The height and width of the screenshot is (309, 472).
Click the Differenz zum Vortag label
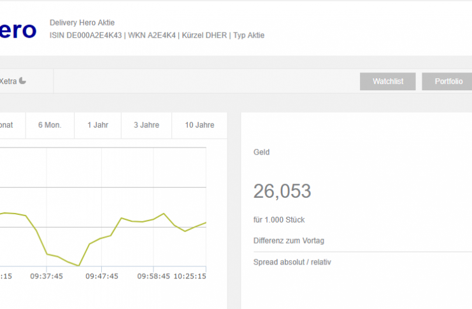[x=289, y=241]
